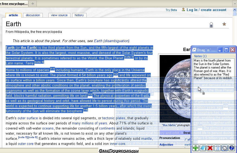Jump to reference [13]

pos(90,94)
